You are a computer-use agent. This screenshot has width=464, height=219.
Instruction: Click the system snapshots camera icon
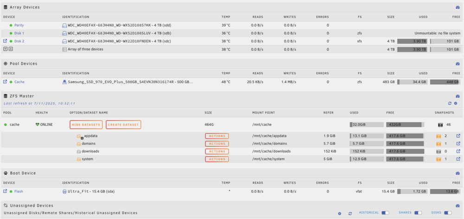point(438,159)
